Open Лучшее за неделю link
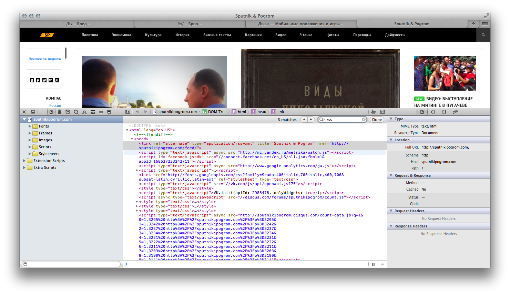The height and width of the screenshot is (295, 510). [45, 59]
